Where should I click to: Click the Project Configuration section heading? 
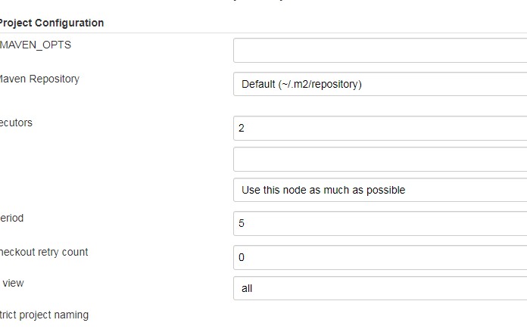pos(51,23)
